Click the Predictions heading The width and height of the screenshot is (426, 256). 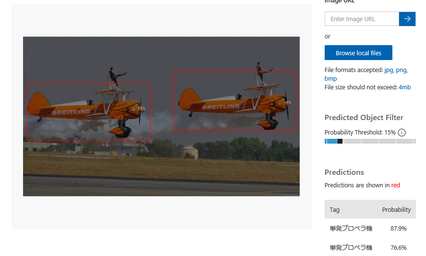pos(344,172)
